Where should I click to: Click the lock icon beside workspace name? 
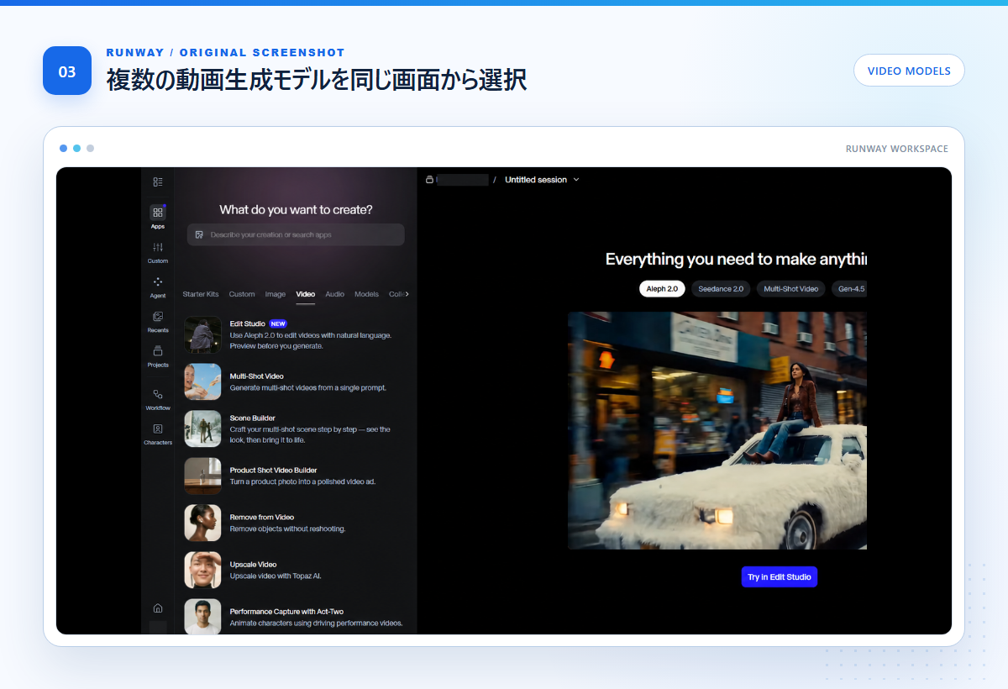tap(429, 180)
